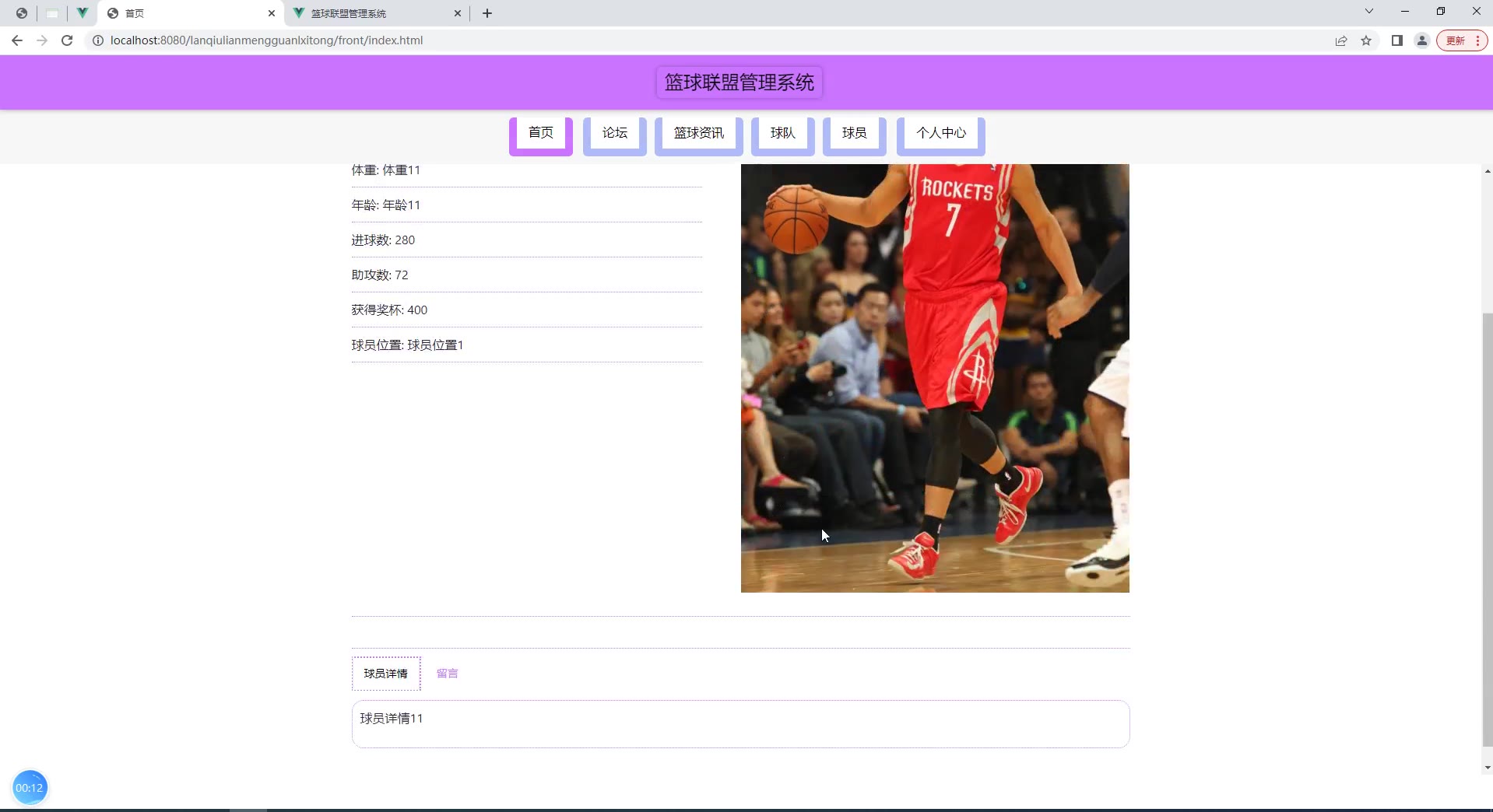Click the site information icon beside URL
Viewport: 1493px width, 812px height.
pyautogui.click(x=98, y=40)
